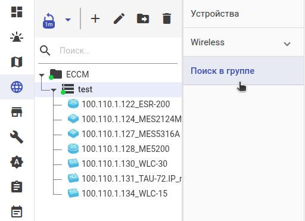Collapse the test group arrow

[54, 91]
